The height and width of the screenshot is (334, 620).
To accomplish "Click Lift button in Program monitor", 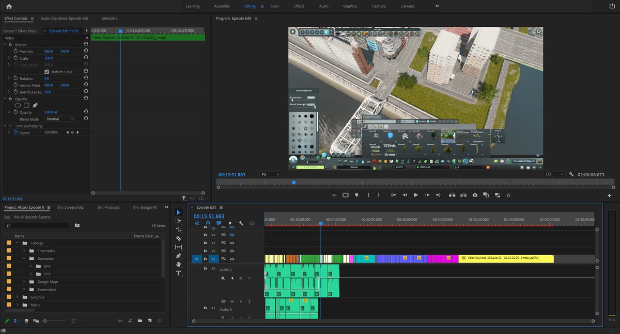I will 452,195.
